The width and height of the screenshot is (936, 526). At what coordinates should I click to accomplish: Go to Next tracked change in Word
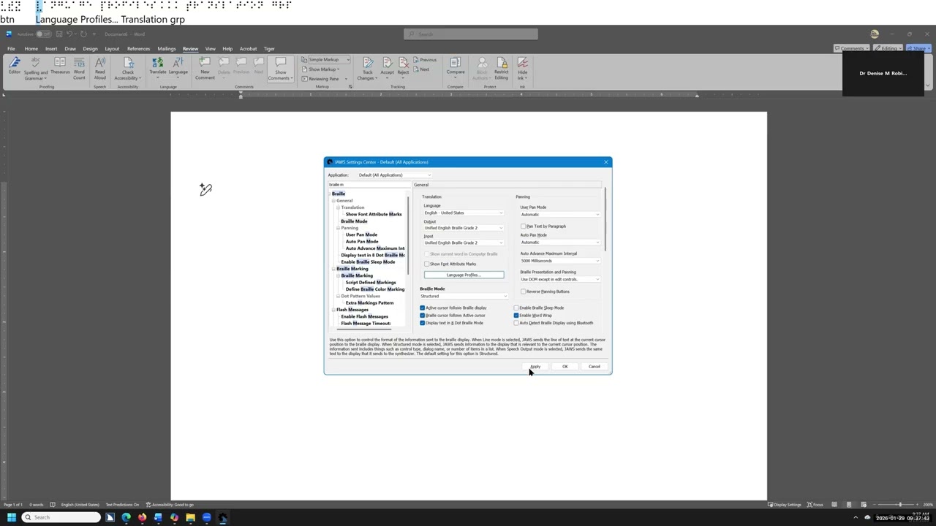click(x=422, y=69)
